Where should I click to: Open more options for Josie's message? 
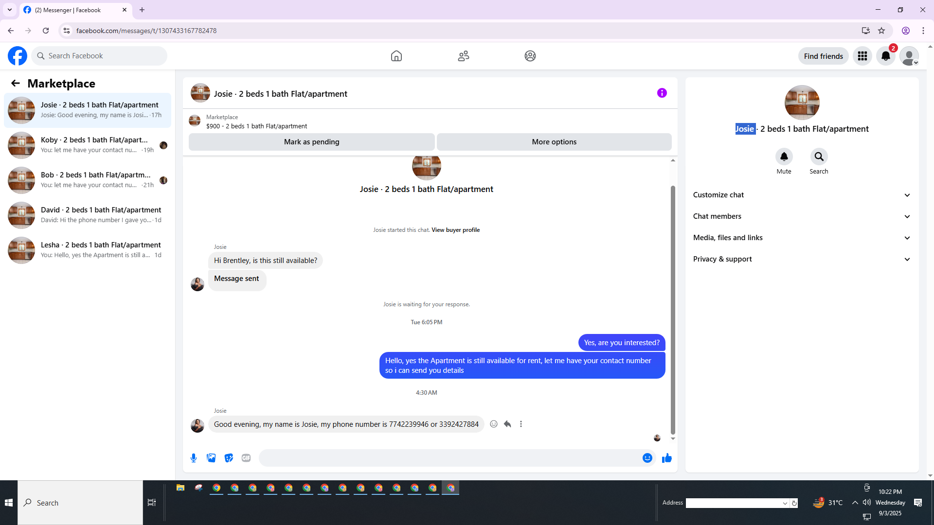(x=521, y=424)
